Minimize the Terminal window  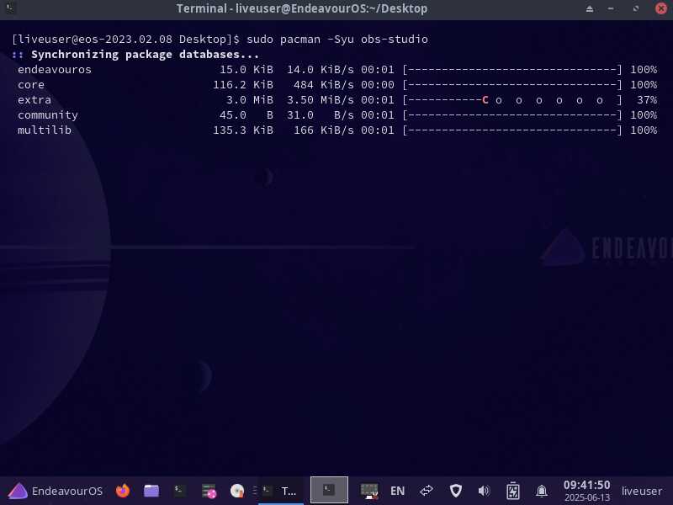click(611, 8)
